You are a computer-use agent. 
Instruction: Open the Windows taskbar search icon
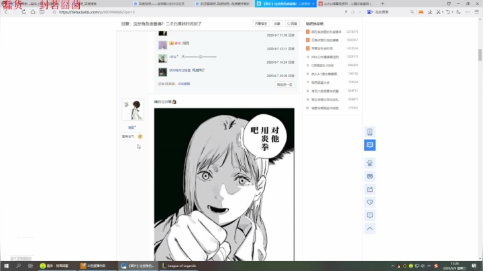[x=19, y=266]
